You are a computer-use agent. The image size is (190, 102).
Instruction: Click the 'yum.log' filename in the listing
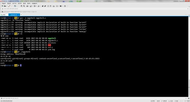point(51,50)
